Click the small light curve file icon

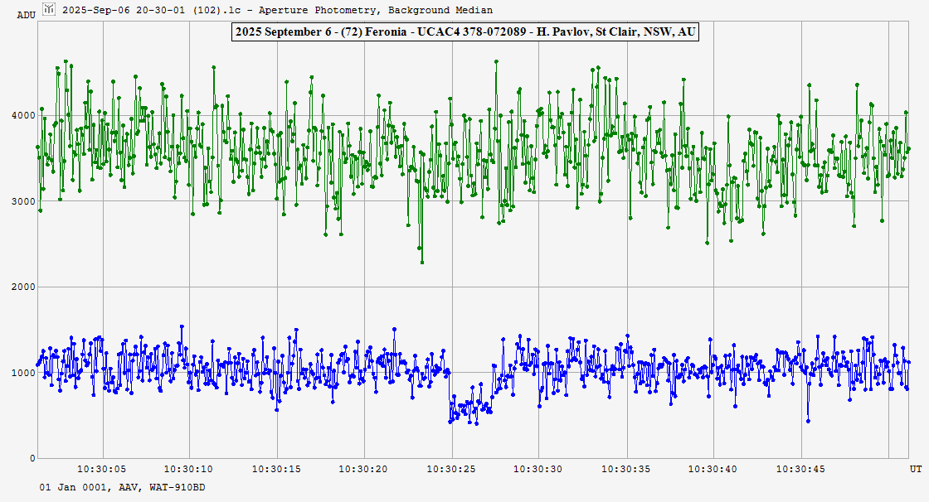click(x=49, y=10)
